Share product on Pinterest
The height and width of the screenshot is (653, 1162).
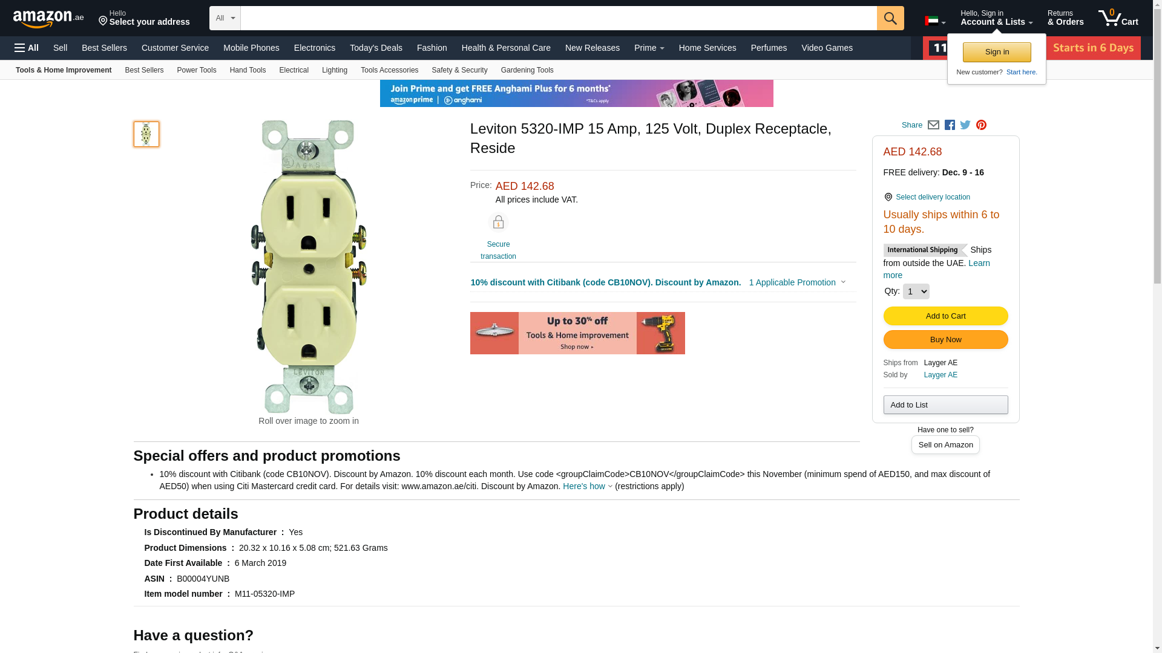[981, 125]
